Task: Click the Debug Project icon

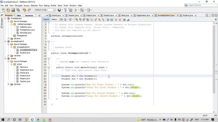Action: click(x=82, y=10)
